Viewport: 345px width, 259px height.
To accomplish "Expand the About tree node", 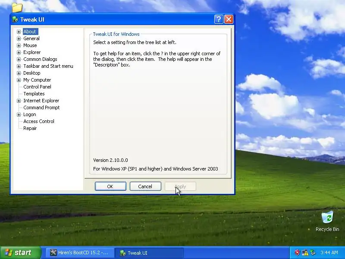I will [19, 32].
